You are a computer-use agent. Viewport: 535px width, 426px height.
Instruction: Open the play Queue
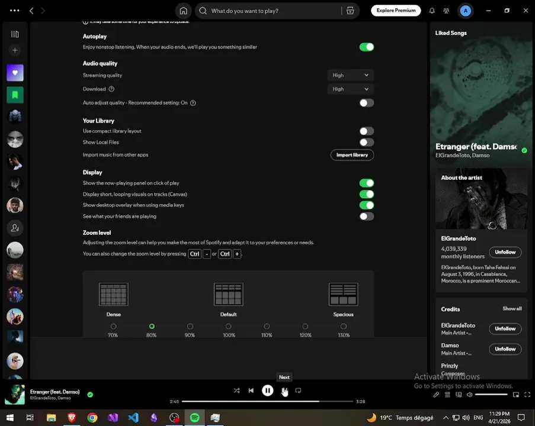click(447, 395)
